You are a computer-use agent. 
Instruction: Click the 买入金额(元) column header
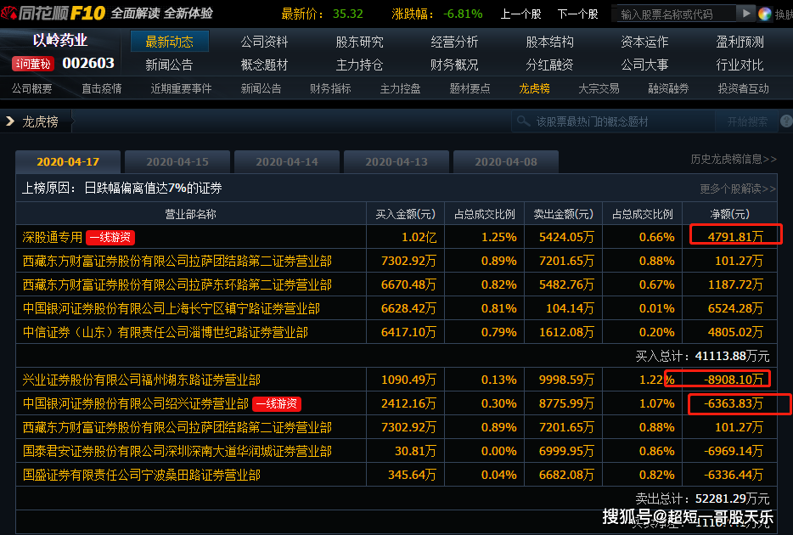(x=406, y=214)
